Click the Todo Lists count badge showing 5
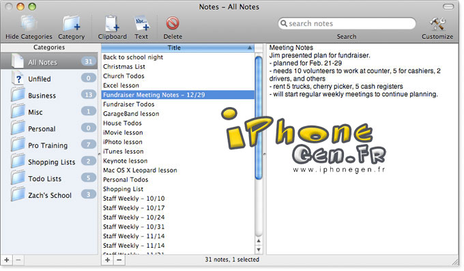The width and height of the screenshot is (464, 271). point(89,177)
